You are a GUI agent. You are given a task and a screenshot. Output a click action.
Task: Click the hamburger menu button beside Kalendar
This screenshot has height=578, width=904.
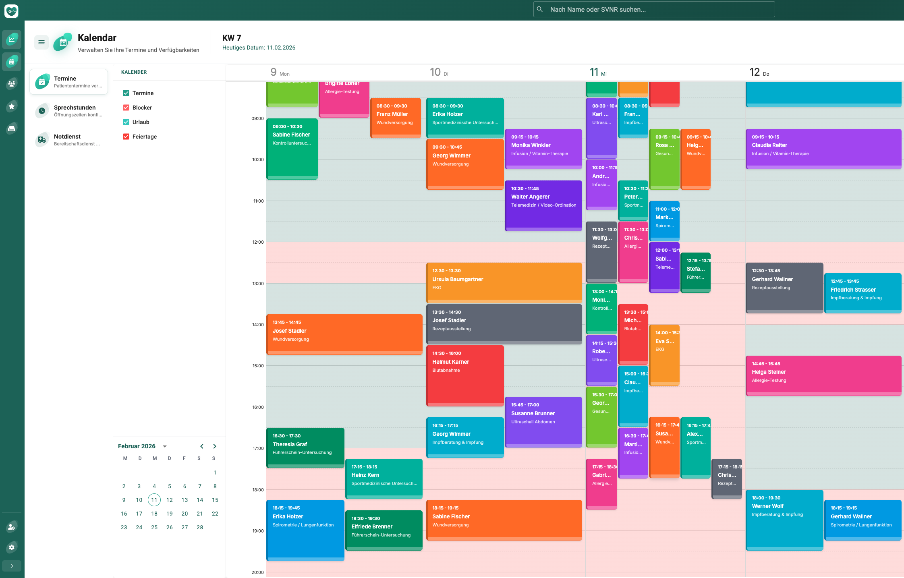point(41,42)
